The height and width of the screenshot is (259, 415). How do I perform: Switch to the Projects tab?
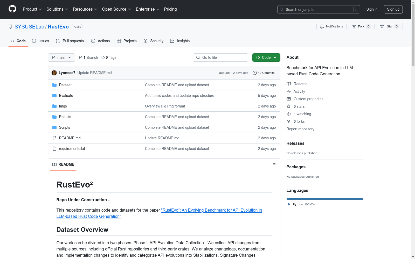coord(127,41)
